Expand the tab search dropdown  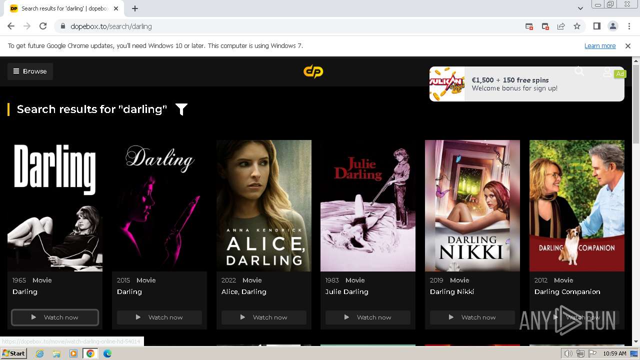click(x=580, y=8)
